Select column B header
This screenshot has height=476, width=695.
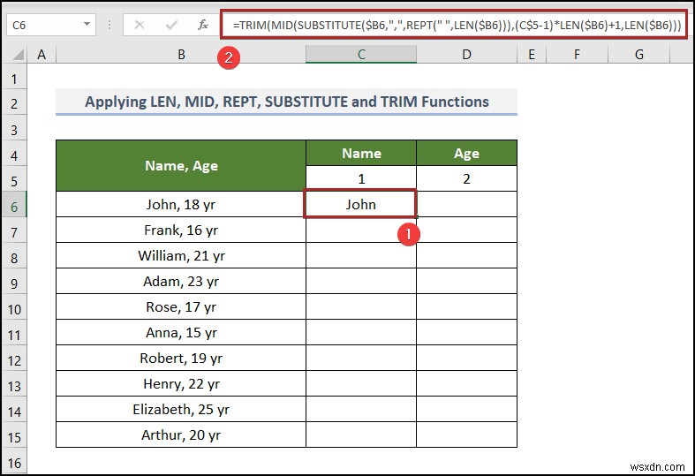coord(181,55)
